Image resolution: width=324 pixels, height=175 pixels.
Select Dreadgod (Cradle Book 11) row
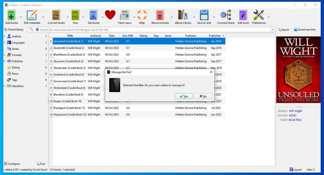[137, 108]
